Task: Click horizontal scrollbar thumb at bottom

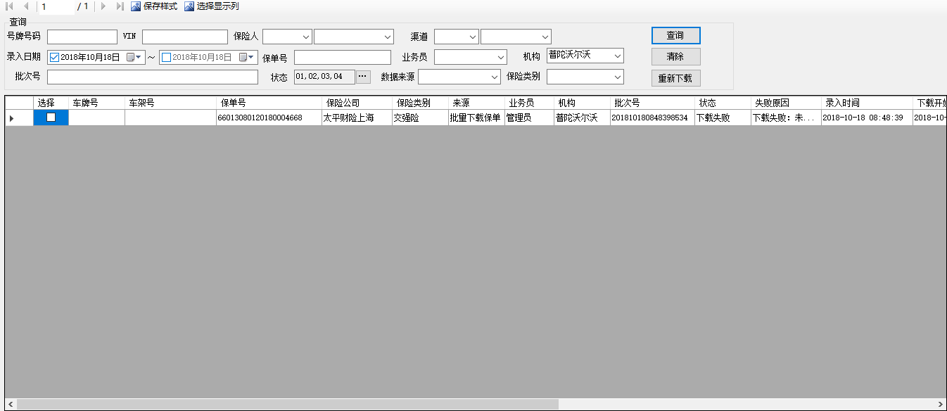Action: point(288,405)
